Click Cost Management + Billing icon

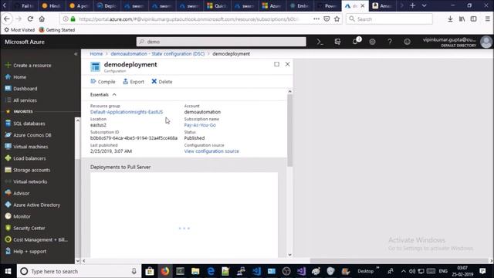pyautogui.click(x=8, y=239)
